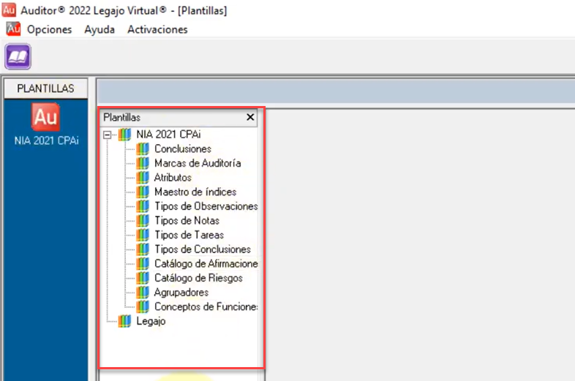Image resolution: width=575 pixels, height=381 pixels.
Task: Select Catálogo de Afirmaciones tree item
Action: pos(206,263)
